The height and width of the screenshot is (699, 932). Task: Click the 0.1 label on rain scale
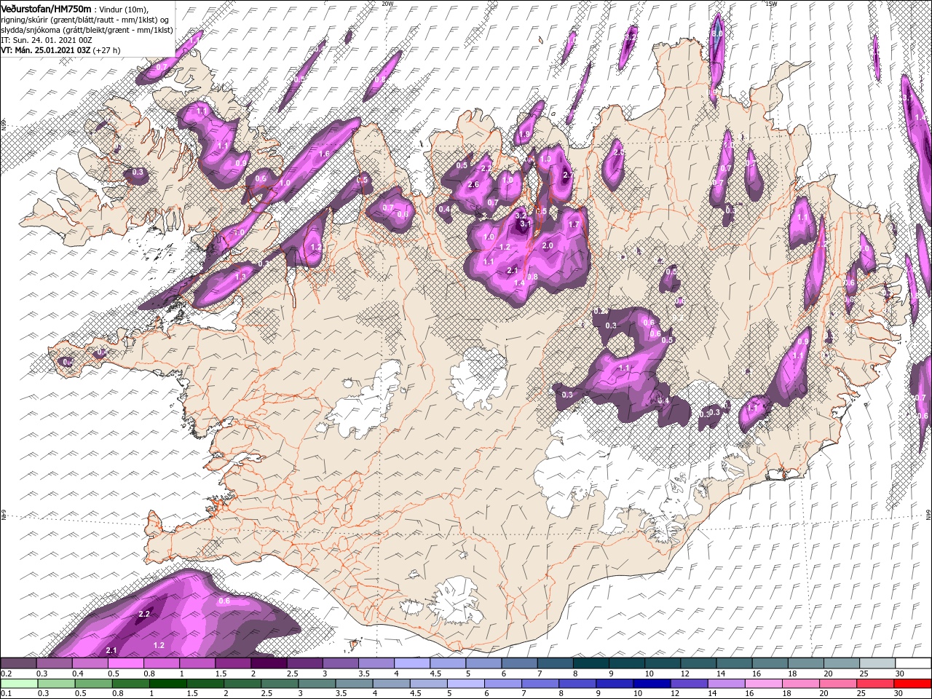[x=7, y=694]
